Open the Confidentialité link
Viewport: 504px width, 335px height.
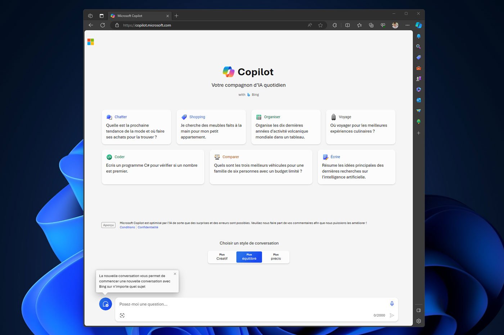click(148, 227)
